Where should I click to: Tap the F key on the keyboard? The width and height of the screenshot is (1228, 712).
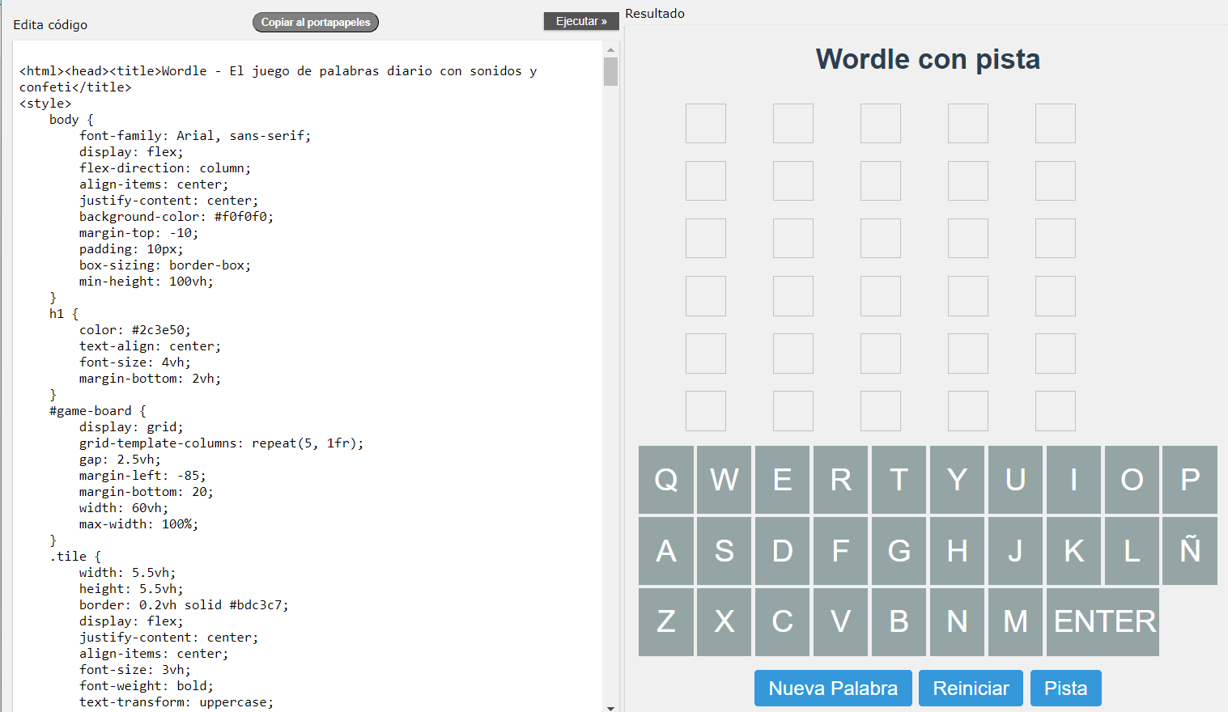(841, 551)
